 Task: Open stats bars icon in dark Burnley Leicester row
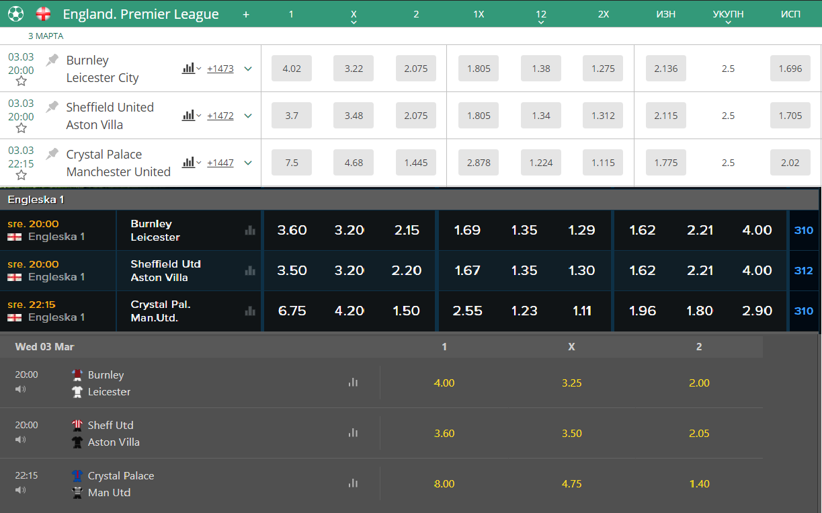coord(250,230)
